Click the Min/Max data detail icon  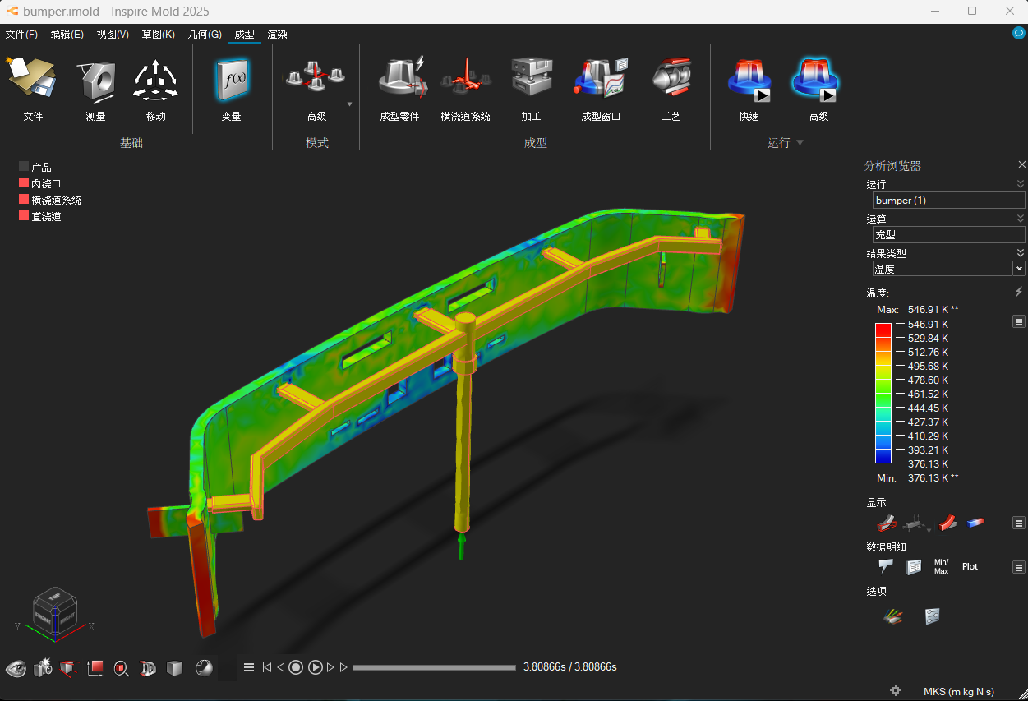coord(941,566)
